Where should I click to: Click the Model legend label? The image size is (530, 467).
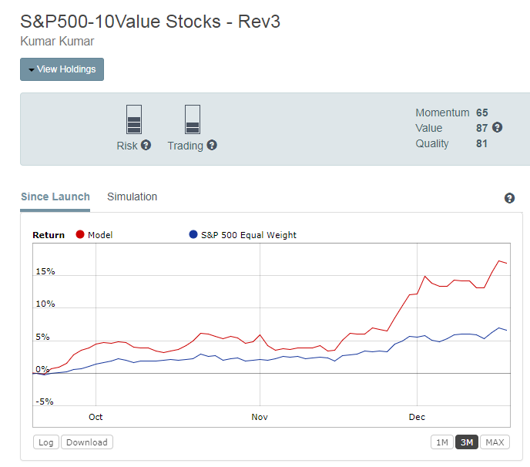(100, 235)
